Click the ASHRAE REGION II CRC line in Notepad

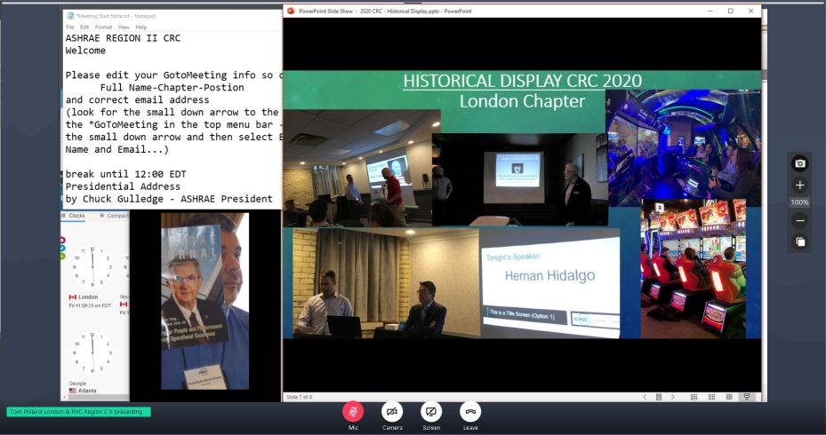123,38
